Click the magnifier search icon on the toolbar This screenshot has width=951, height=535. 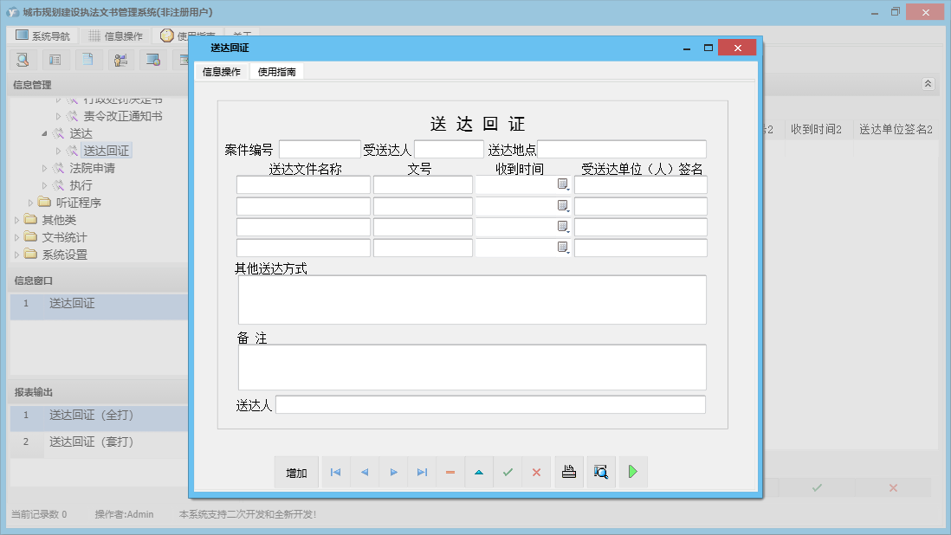point(23,60)
